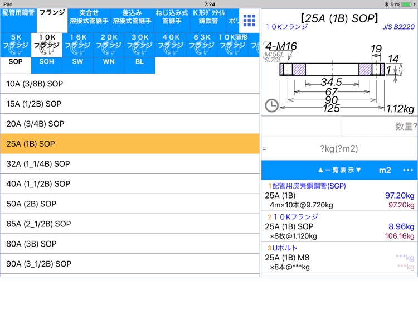Open entry 2 10Kフランジ in list
The height and width of the screenshot is (314, 418).
point(339,226)
